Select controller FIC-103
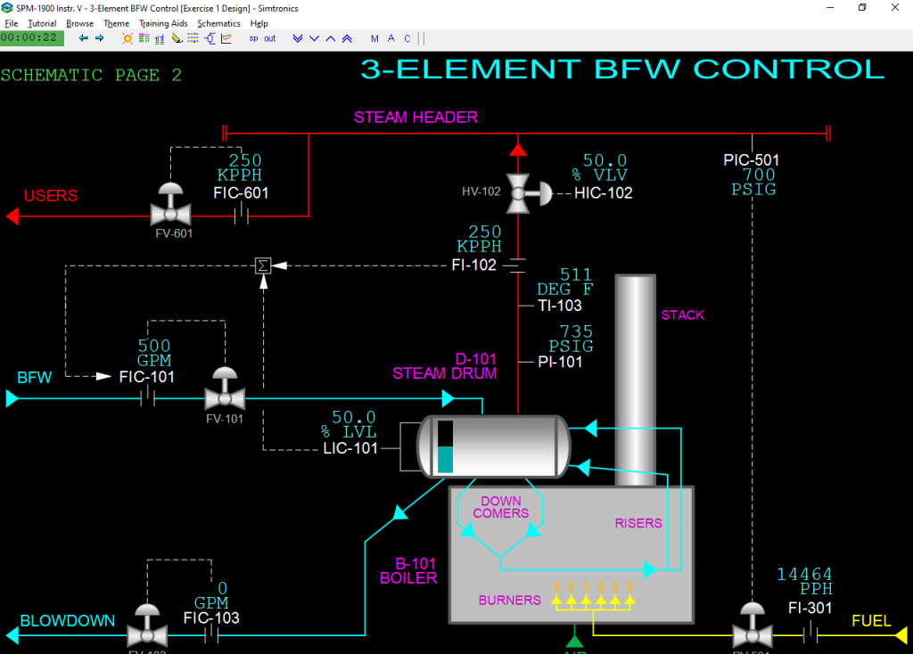The width and height of the screenshot is (913, 654). tap(211, 617)
